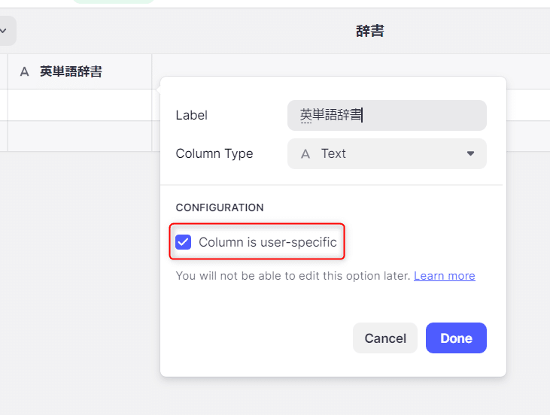Click the first empty cell under 英単語辞書
This screenshot has width=550, height=415.
(80, 105)
